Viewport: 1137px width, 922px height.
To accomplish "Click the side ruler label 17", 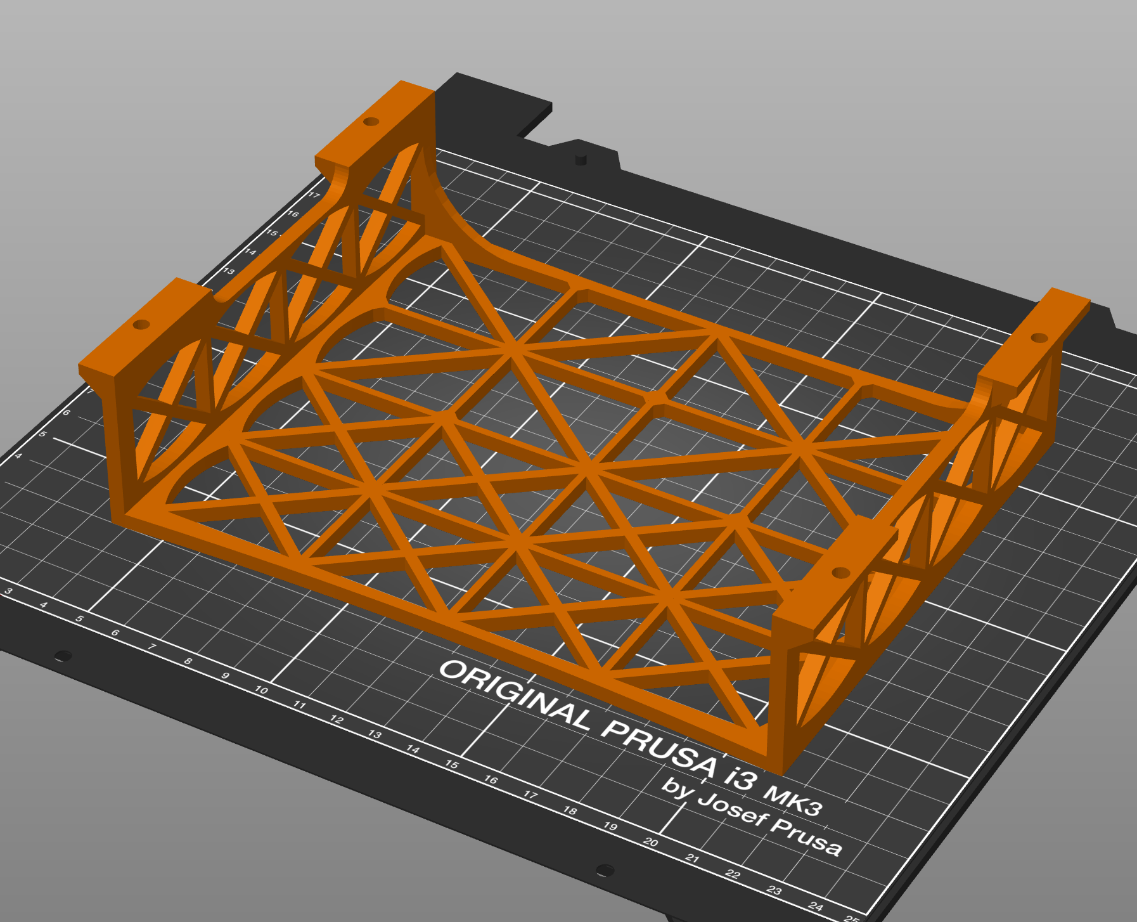I will point(314,195).
